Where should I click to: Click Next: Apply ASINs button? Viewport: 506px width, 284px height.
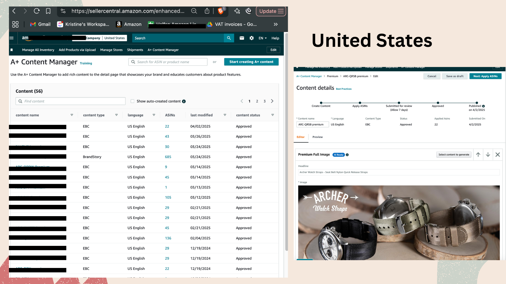[x=485, y=76]
